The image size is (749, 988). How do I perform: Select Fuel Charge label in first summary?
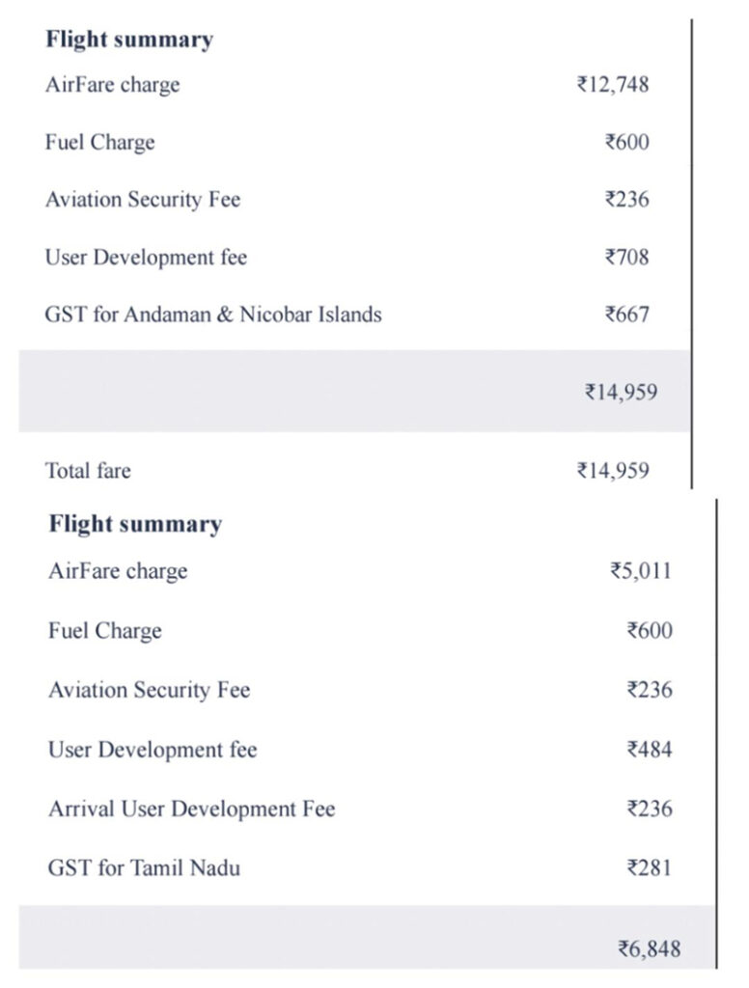(99, 142)
